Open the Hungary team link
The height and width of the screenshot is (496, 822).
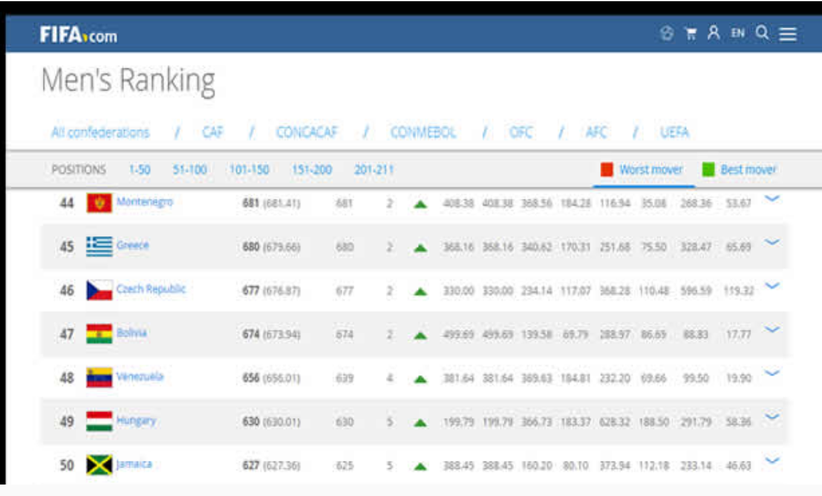(x=136, y=420)
